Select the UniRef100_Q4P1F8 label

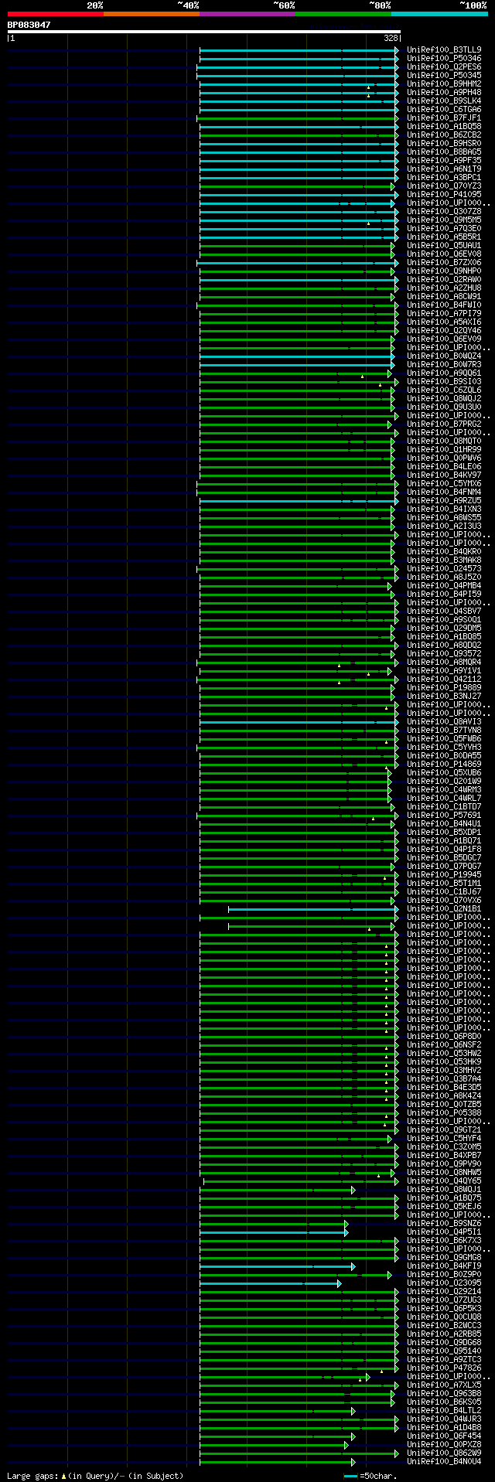tap(444, 849)
